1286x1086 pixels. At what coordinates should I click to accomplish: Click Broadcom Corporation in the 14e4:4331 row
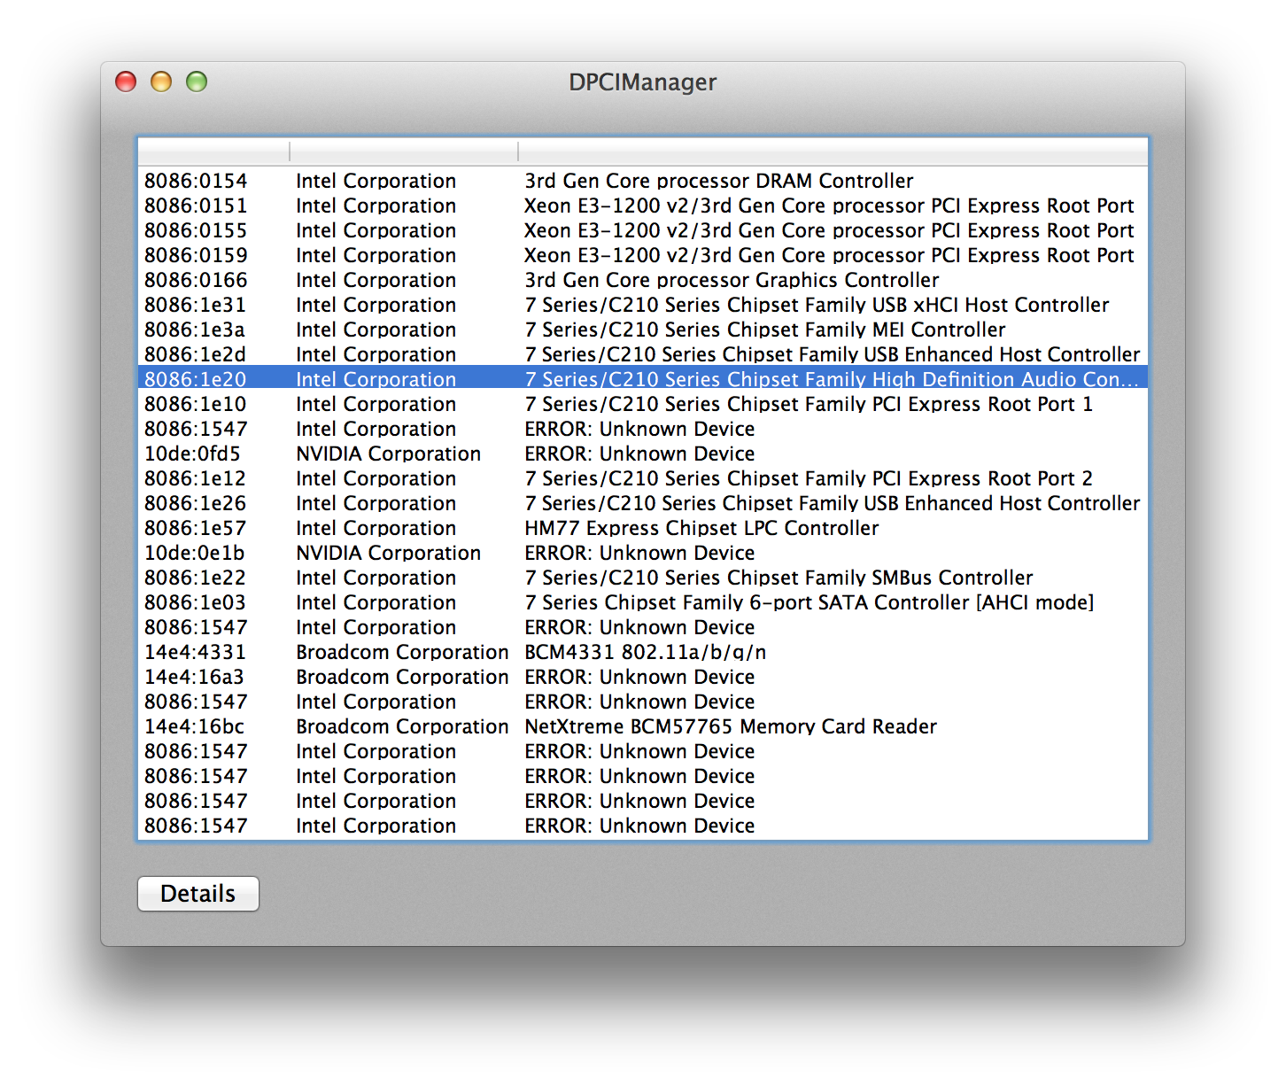tap(402, 652)
